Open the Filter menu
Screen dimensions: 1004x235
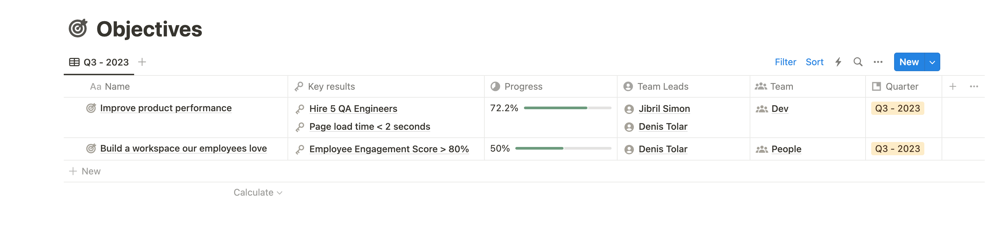click(x=786, y=62)
